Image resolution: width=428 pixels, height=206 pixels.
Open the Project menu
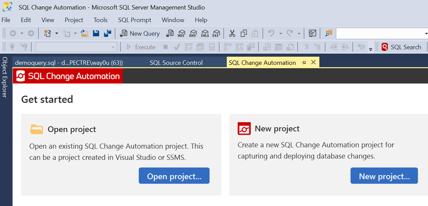[74, 20]
